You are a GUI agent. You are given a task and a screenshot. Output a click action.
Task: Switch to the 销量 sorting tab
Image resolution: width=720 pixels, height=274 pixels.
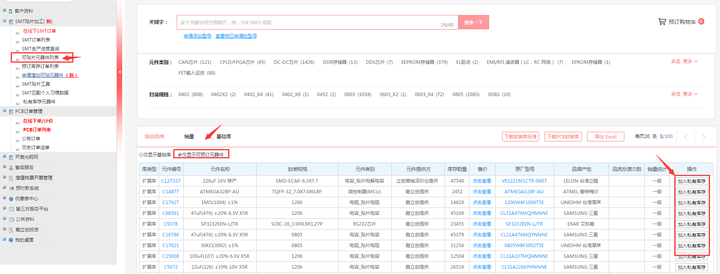(189, 136)
